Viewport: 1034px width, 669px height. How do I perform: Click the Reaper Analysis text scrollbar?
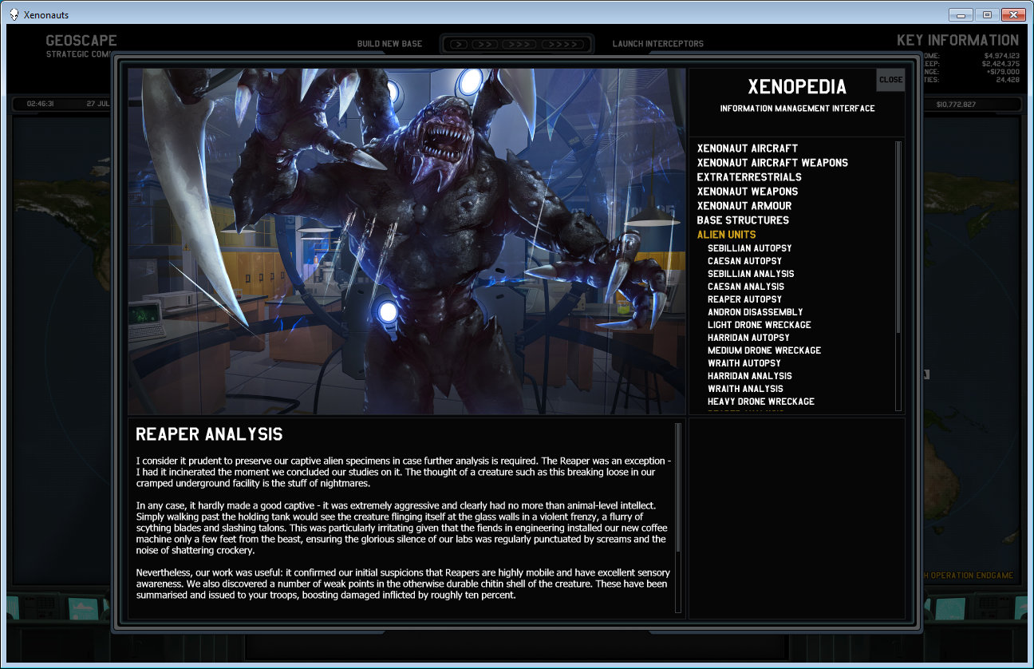pos(679,517)
